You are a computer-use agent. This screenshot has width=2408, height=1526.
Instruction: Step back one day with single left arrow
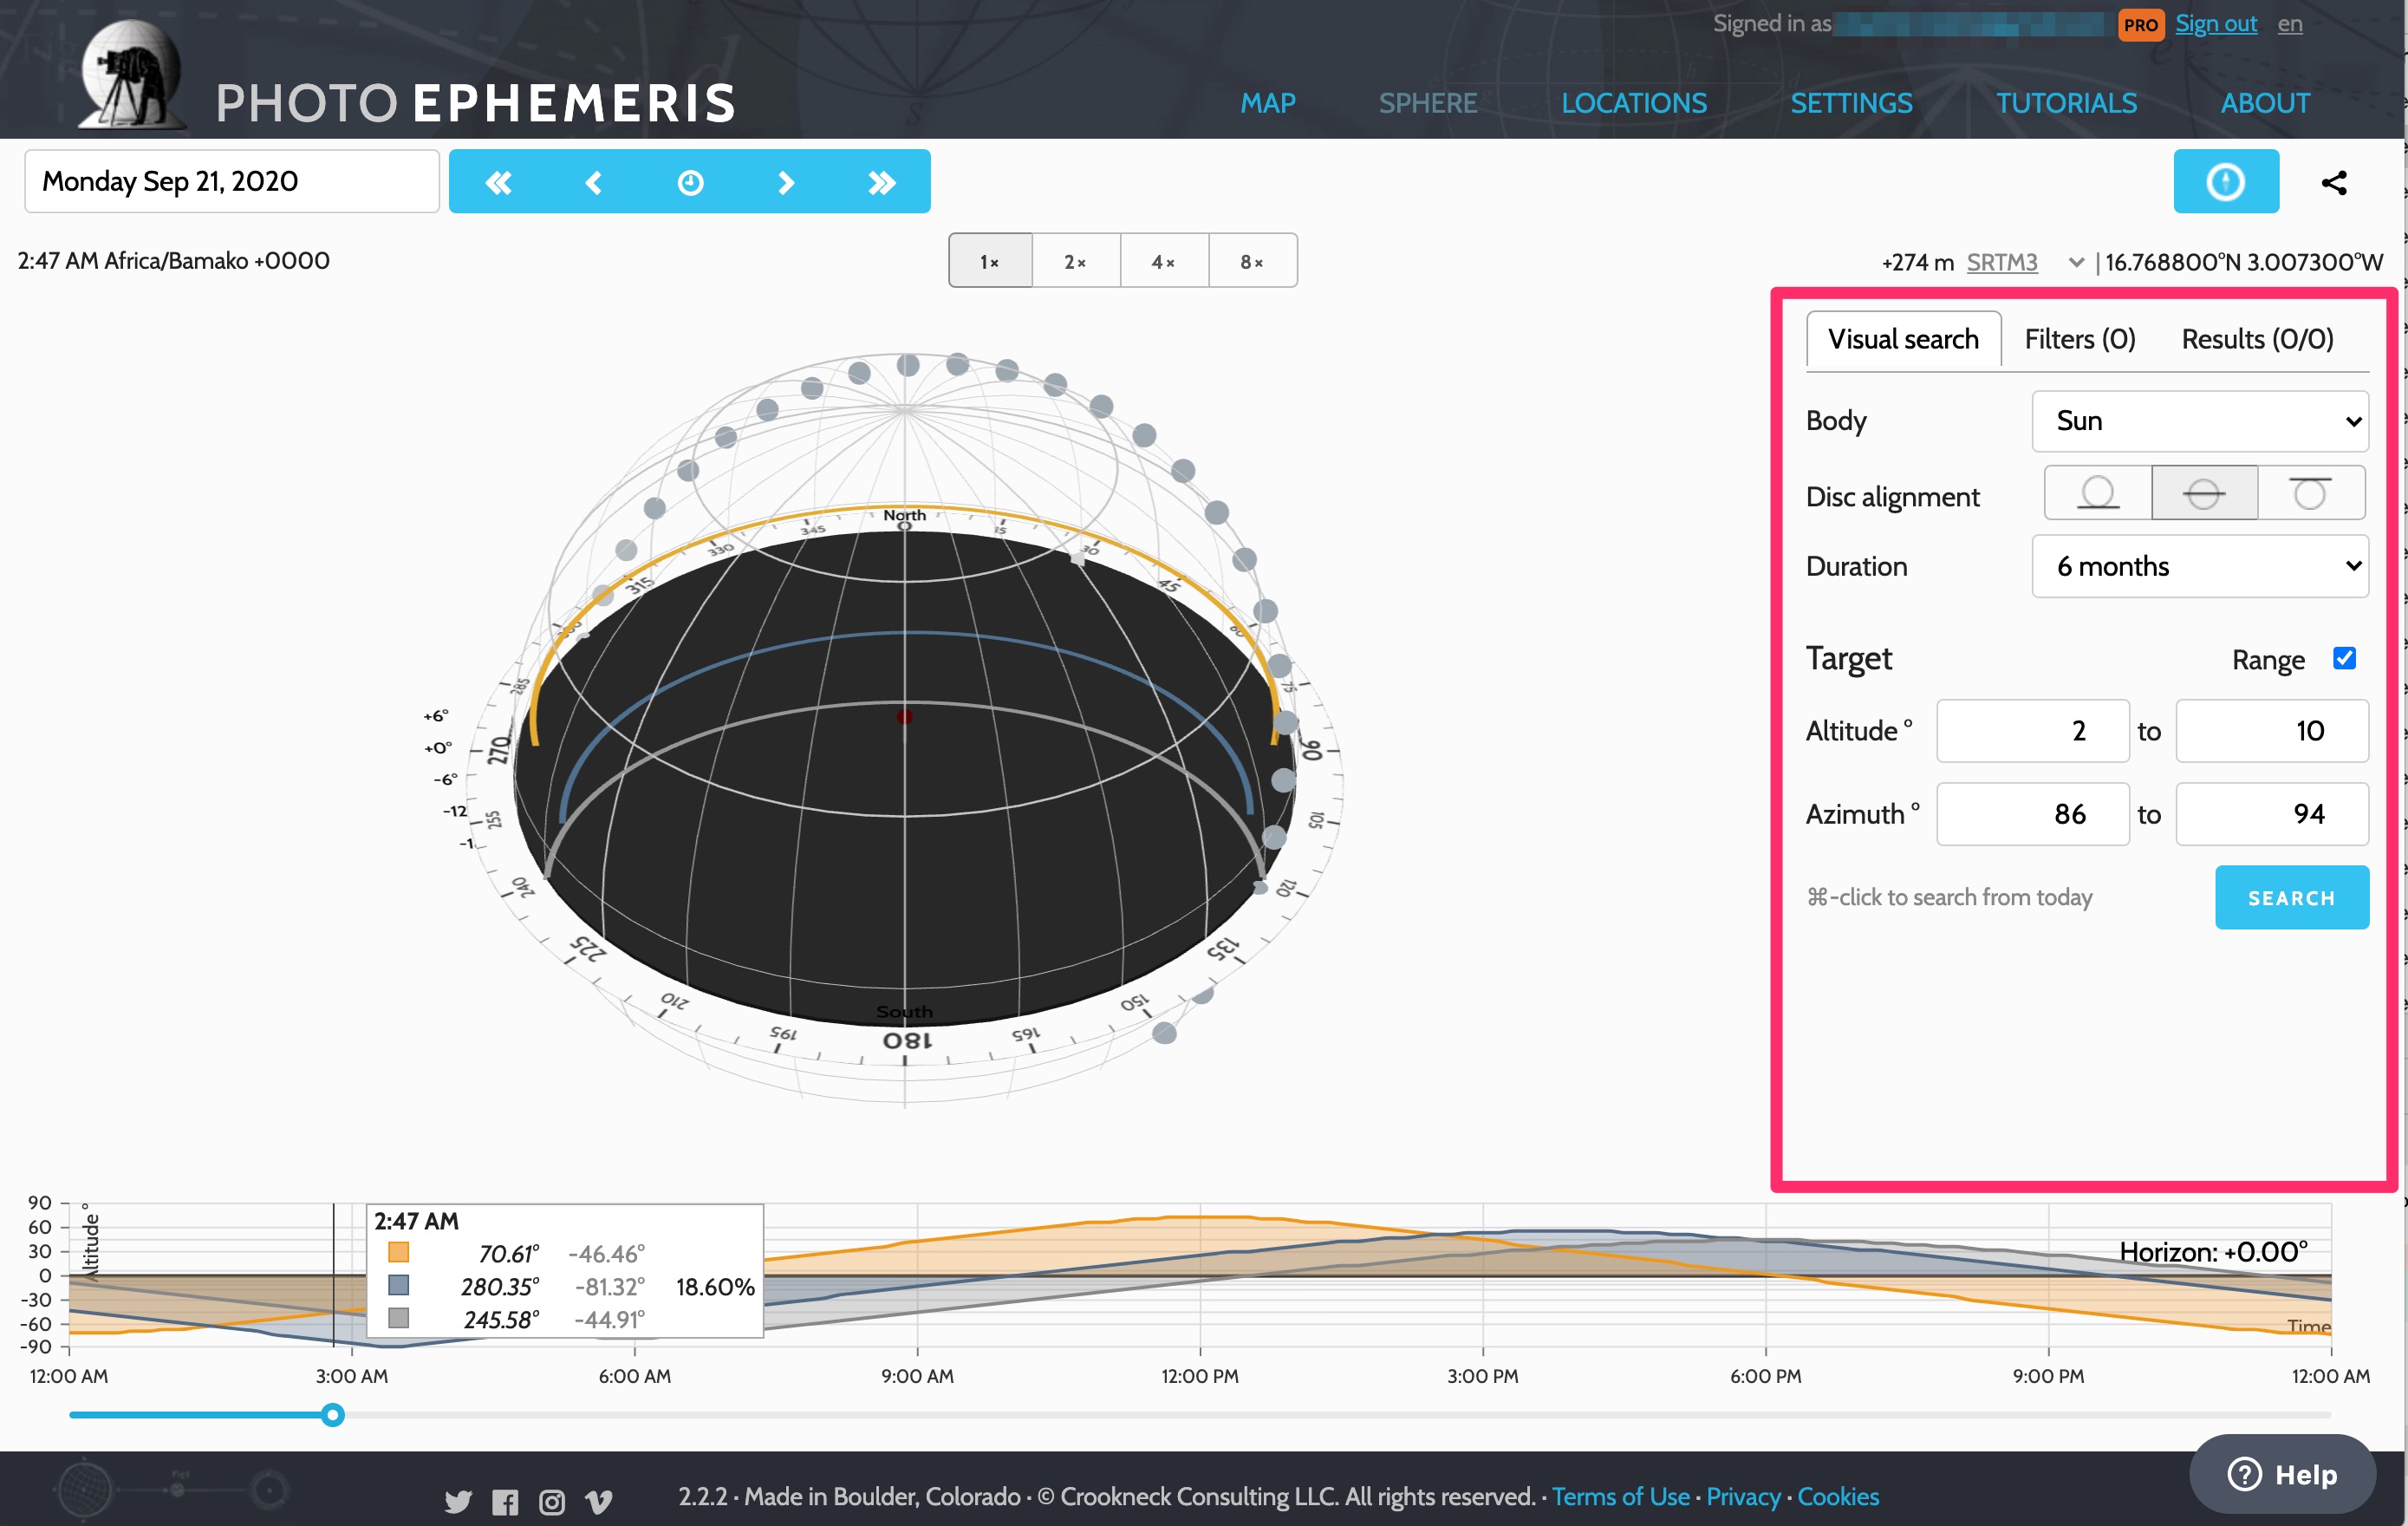(x=593, y=182)
